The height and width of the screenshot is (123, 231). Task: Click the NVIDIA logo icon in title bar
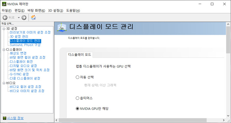click(4, 4)
